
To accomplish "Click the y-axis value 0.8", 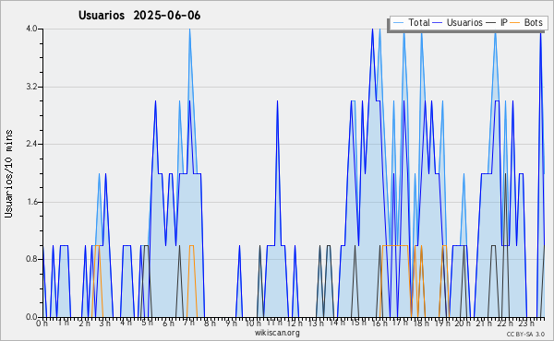I will tap(31, 260).
